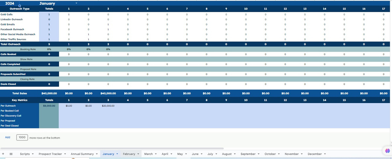Click the horizontal scrollbar above sheet tabs
Image resolution: width=392 pixels, height=159 pixels.
point(112,148)
